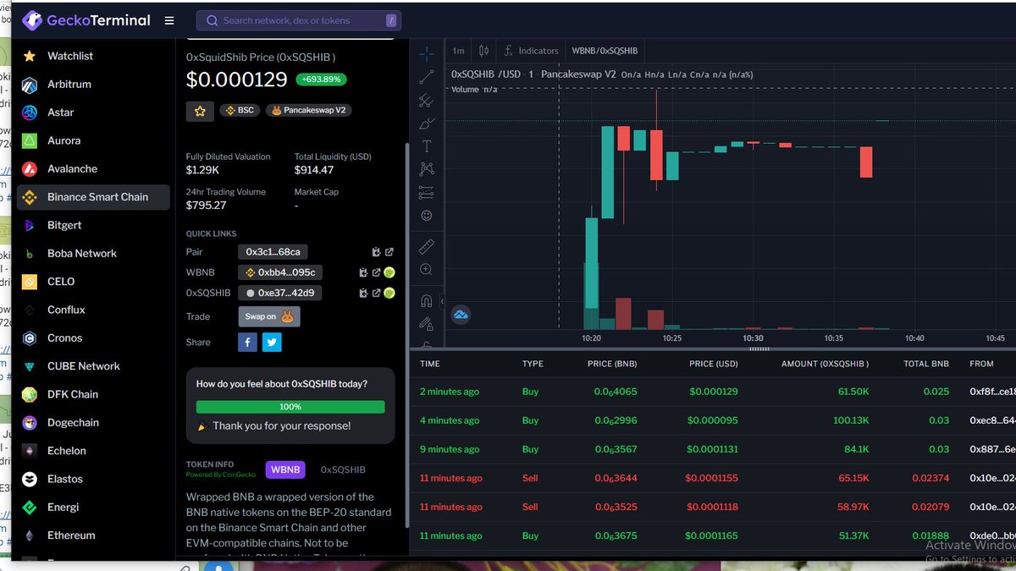This screenshot has height=571, width=1016.
Task: Toggle the watchlist star for 0xSQSHIB
Action: 200,111
